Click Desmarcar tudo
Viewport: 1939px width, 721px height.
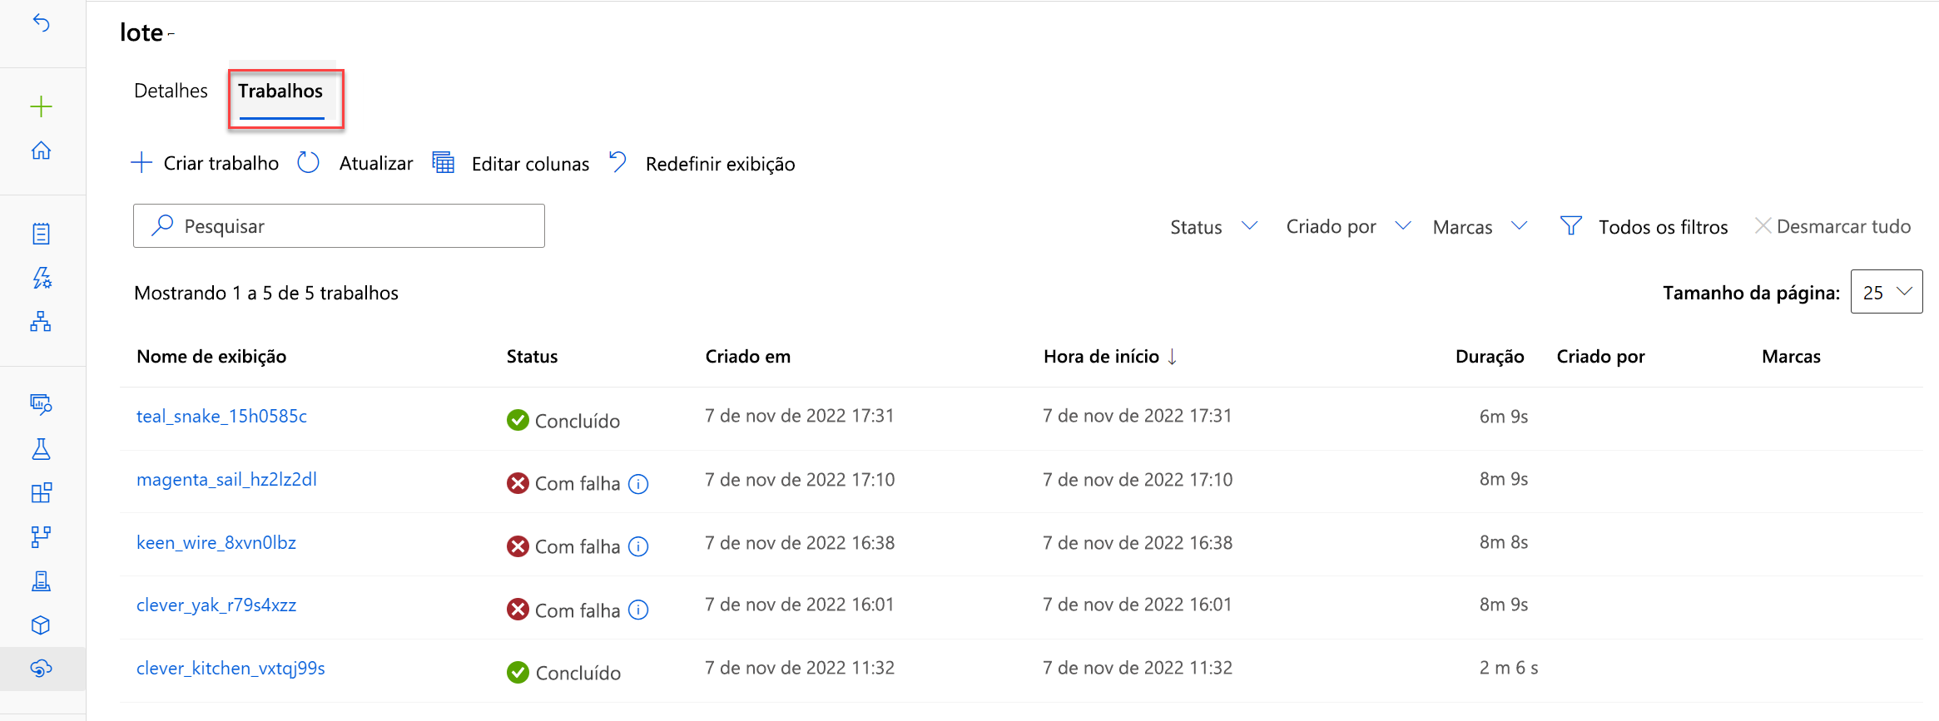[x=1843, y=226]
